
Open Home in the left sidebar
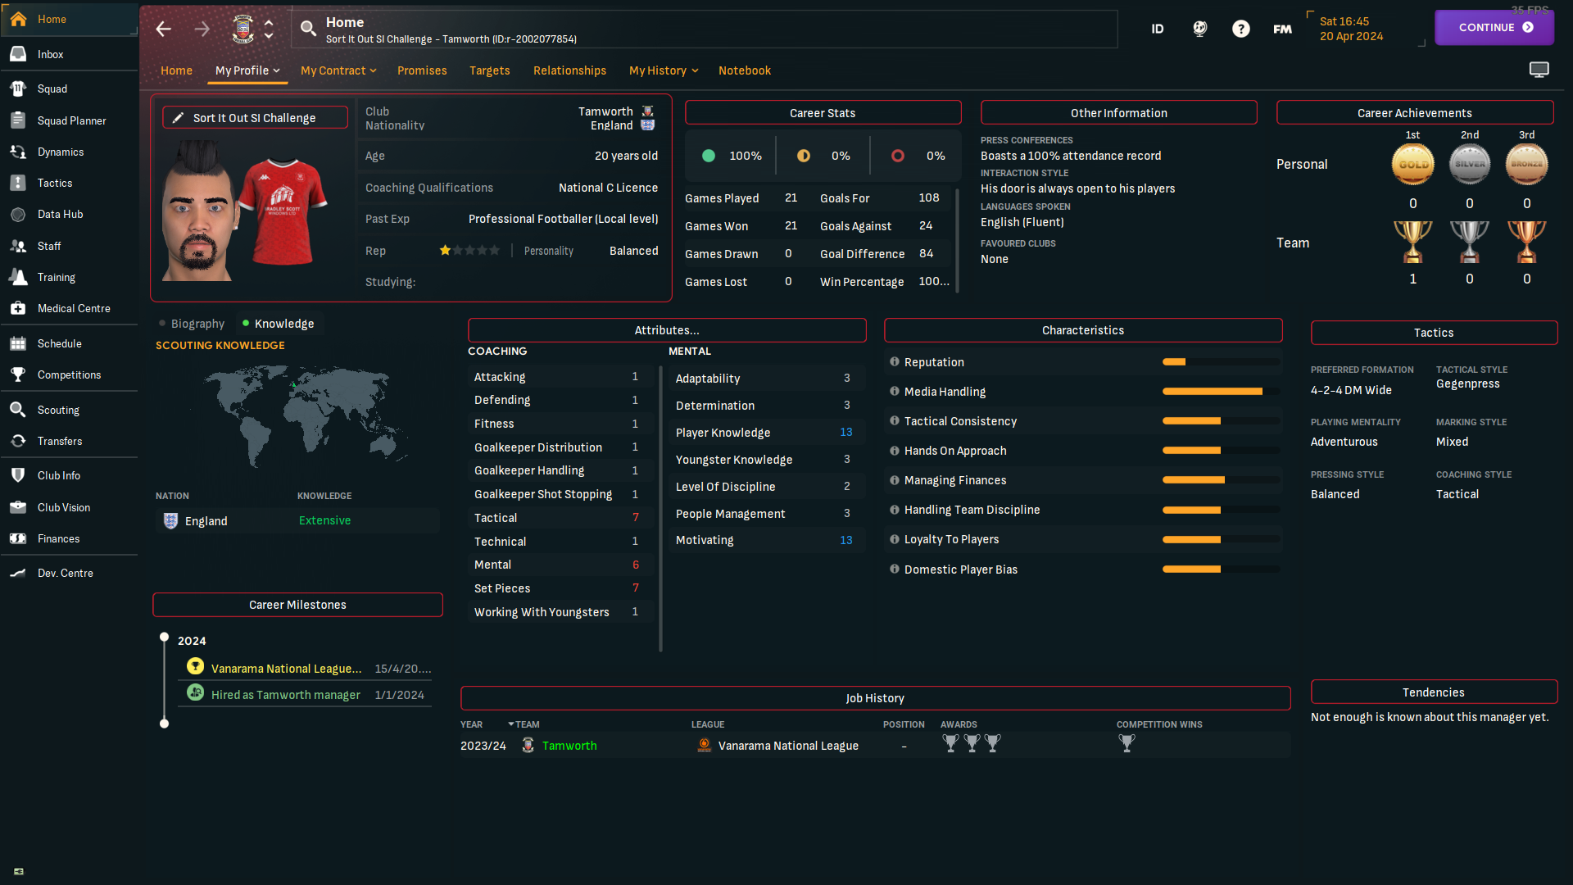point(69,19)
